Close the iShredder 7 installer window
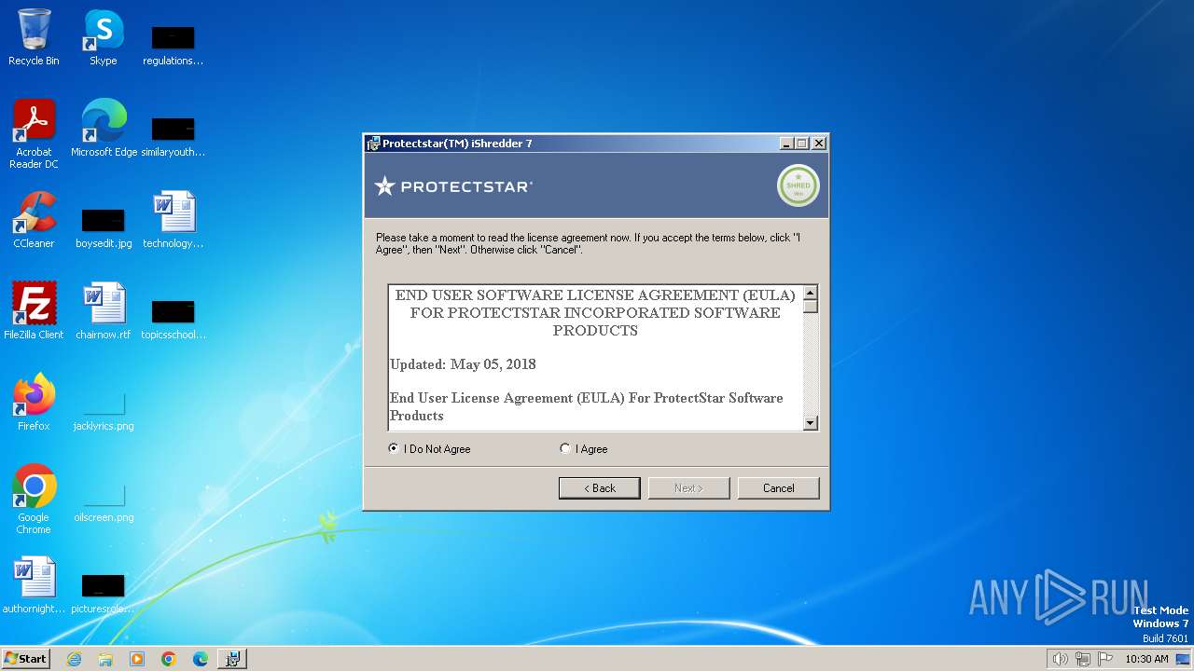Image resolution: width=1194 pixels, height=671 pixels. [818, 144]
